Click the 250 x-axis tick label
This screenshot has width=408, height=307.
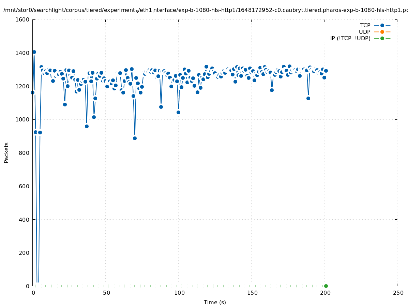(x=398, y=293)
